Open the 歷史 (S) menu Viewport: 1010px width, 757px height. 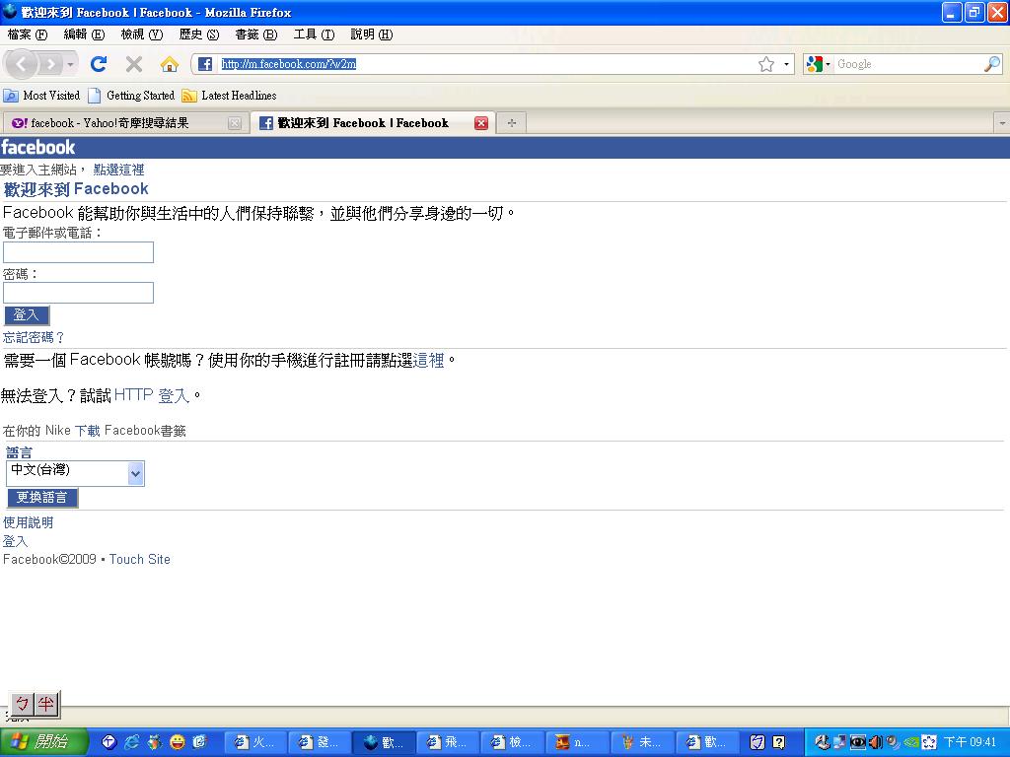coord(199,34)
